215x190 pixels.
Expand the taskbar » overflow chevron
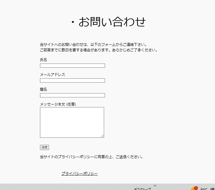[155, 185]
